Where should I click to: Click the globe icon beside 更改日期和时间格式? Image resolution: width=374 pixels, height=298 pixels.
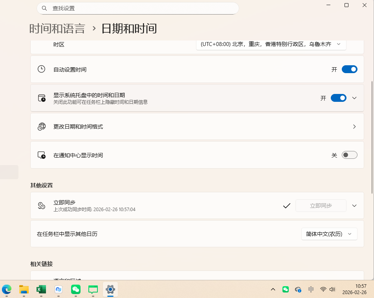click(41, 127)
